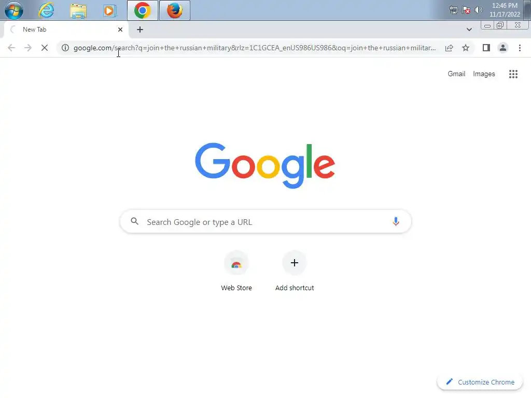Open the Images link
Image resolution: width=531 pixels, height=398 pixels.
pyautogui.click(x=484, y=74)
